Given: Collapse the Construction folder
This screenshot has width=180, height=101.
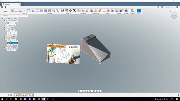Looking at the screenshot, I should [x=4, y=48].
